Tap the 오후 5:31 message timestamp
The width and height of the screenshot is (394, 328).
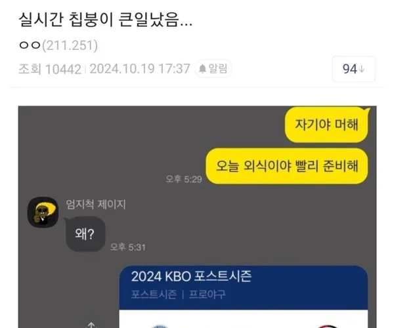[128, 247]
